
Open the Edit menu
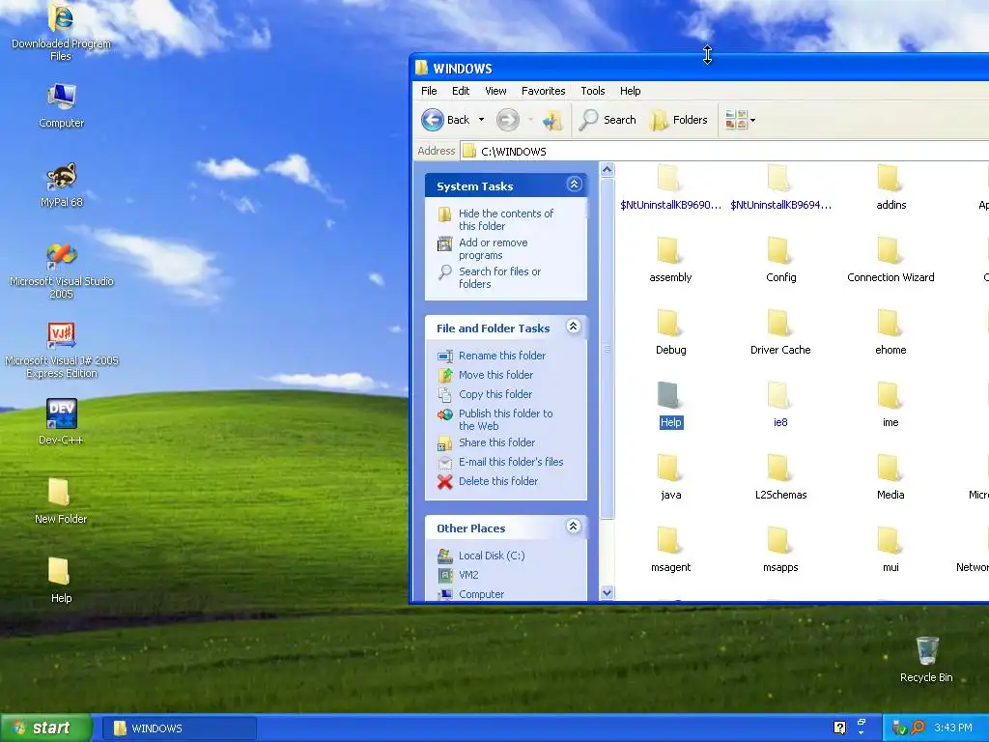click(461, 91)
